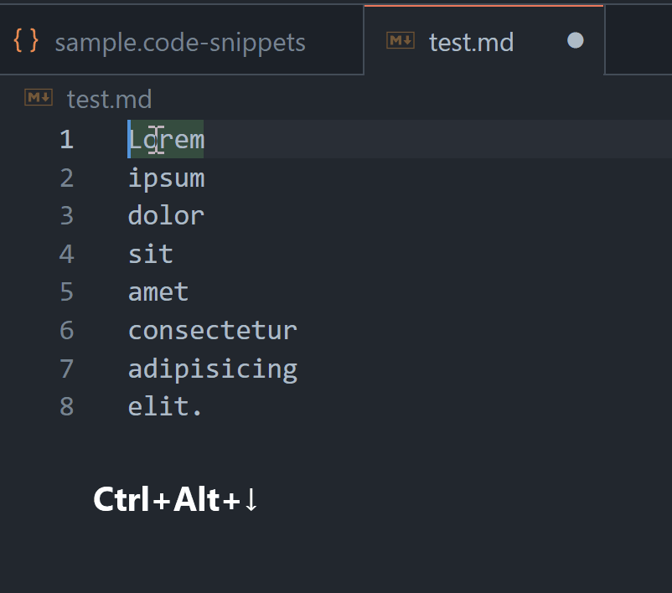The height and width of the screenshot is (593, 672).
Task: Switch to the sample.code-snippets tab
Action: coord(179,42)
